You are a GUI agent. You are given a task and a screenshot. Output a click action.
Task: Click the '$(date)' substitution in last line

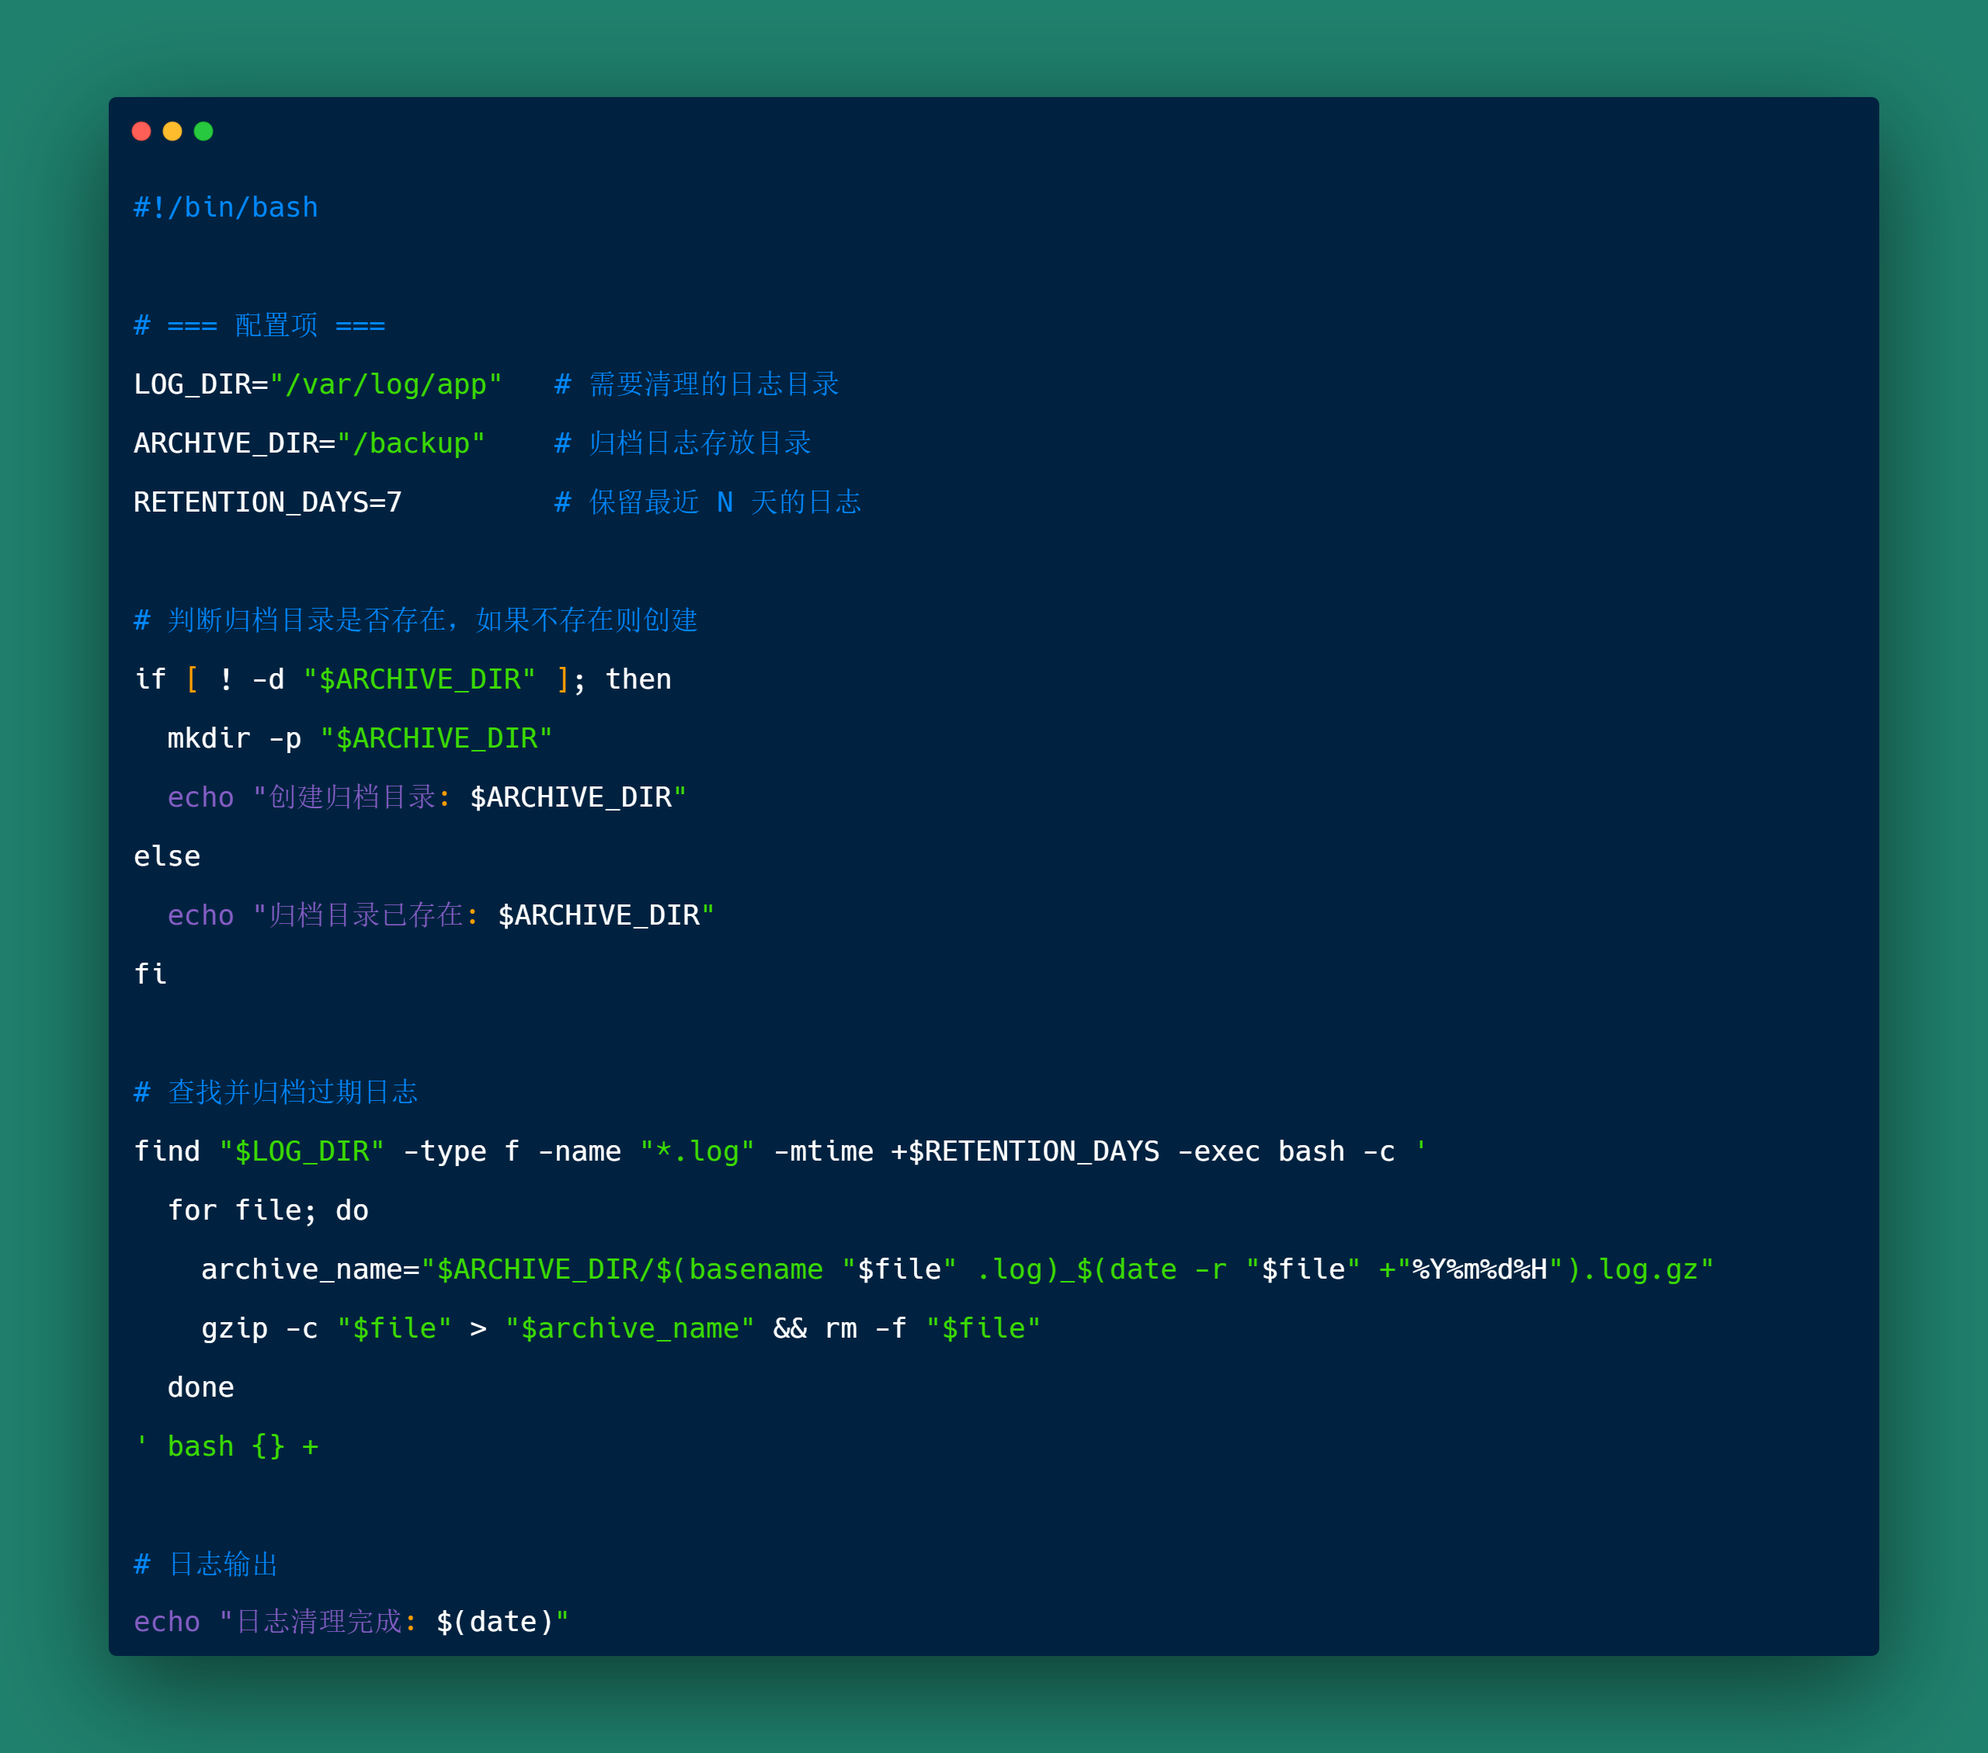[x=495, y=1622]
